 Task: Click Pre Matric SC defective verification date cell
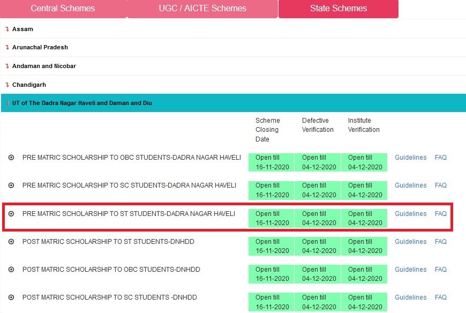[x=318, y=190]
